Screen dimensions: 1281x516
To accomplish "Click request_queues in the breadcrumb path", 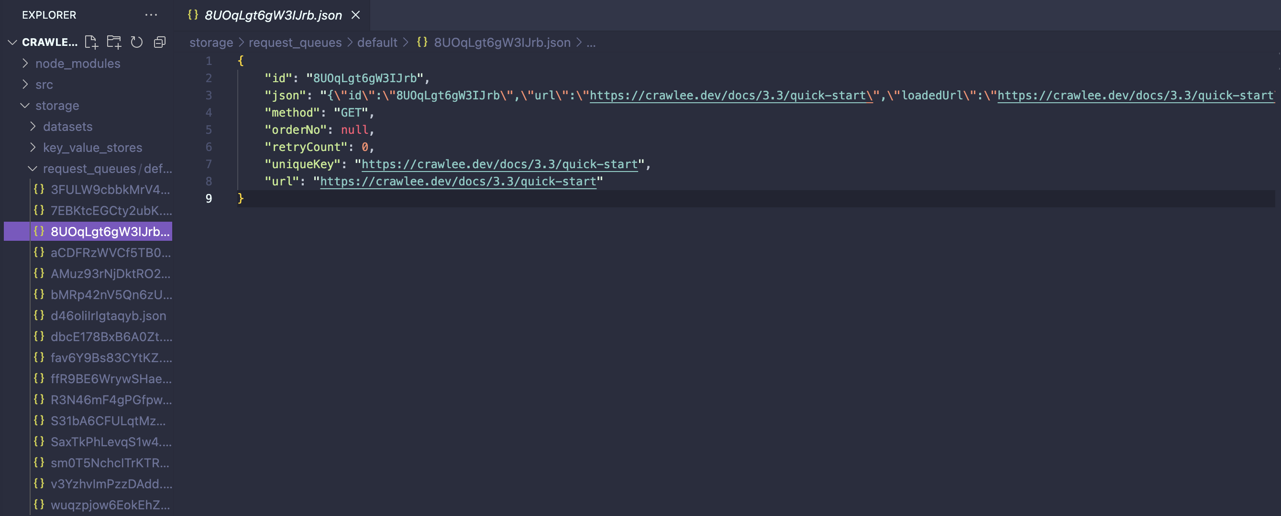I will (x=295, y=43).
